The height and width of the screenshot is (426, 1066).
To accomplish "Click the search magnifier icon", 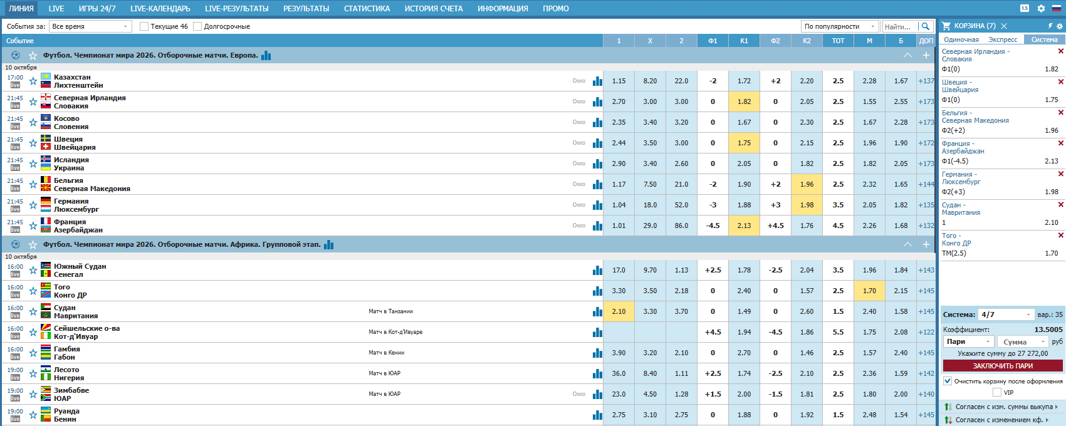I will click(925, 26).
